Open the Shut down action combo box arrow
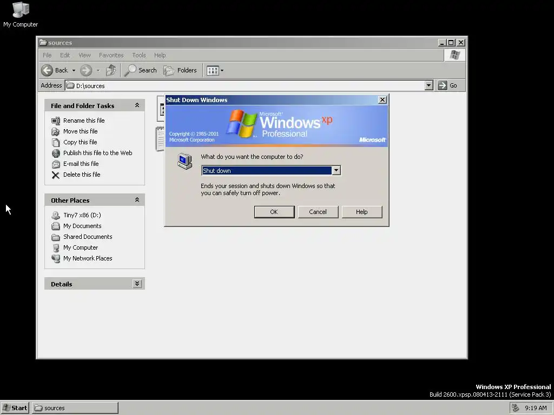 337,170
